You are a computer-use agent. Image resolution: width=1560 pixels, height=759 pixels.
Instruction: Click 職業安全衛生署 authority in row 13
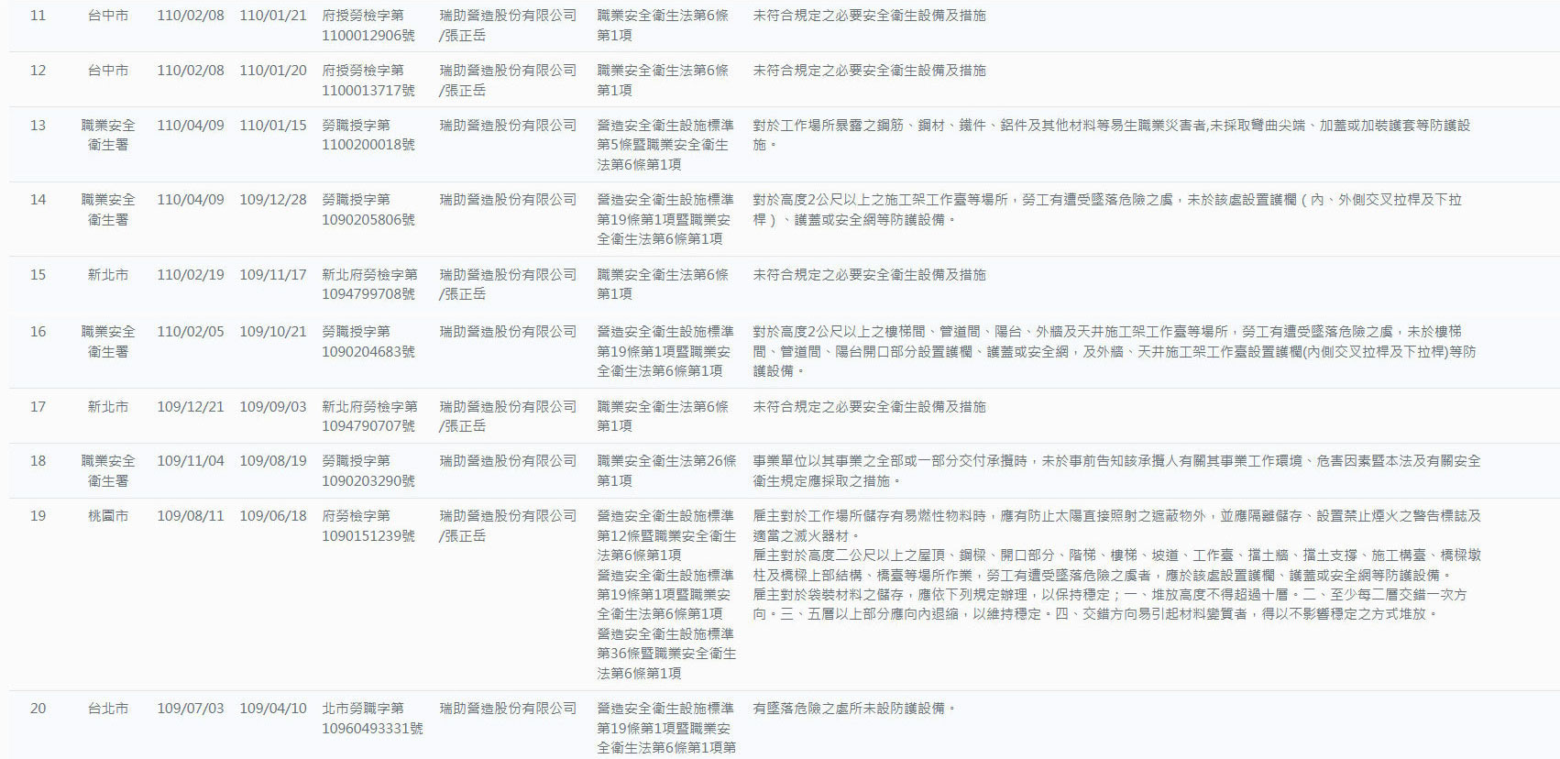pyautogui.click(x=108, y=135)
